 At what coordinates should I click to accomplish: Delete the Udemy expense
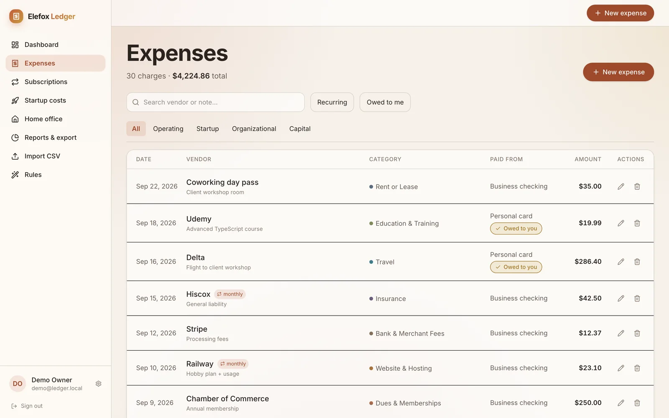coord(637,223)
